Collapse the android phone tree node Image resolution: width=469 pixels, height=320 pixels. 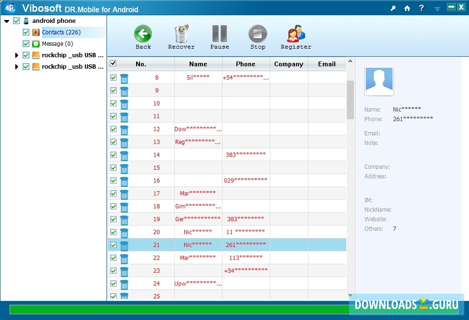pyautogui.click(x=7, y=21)
